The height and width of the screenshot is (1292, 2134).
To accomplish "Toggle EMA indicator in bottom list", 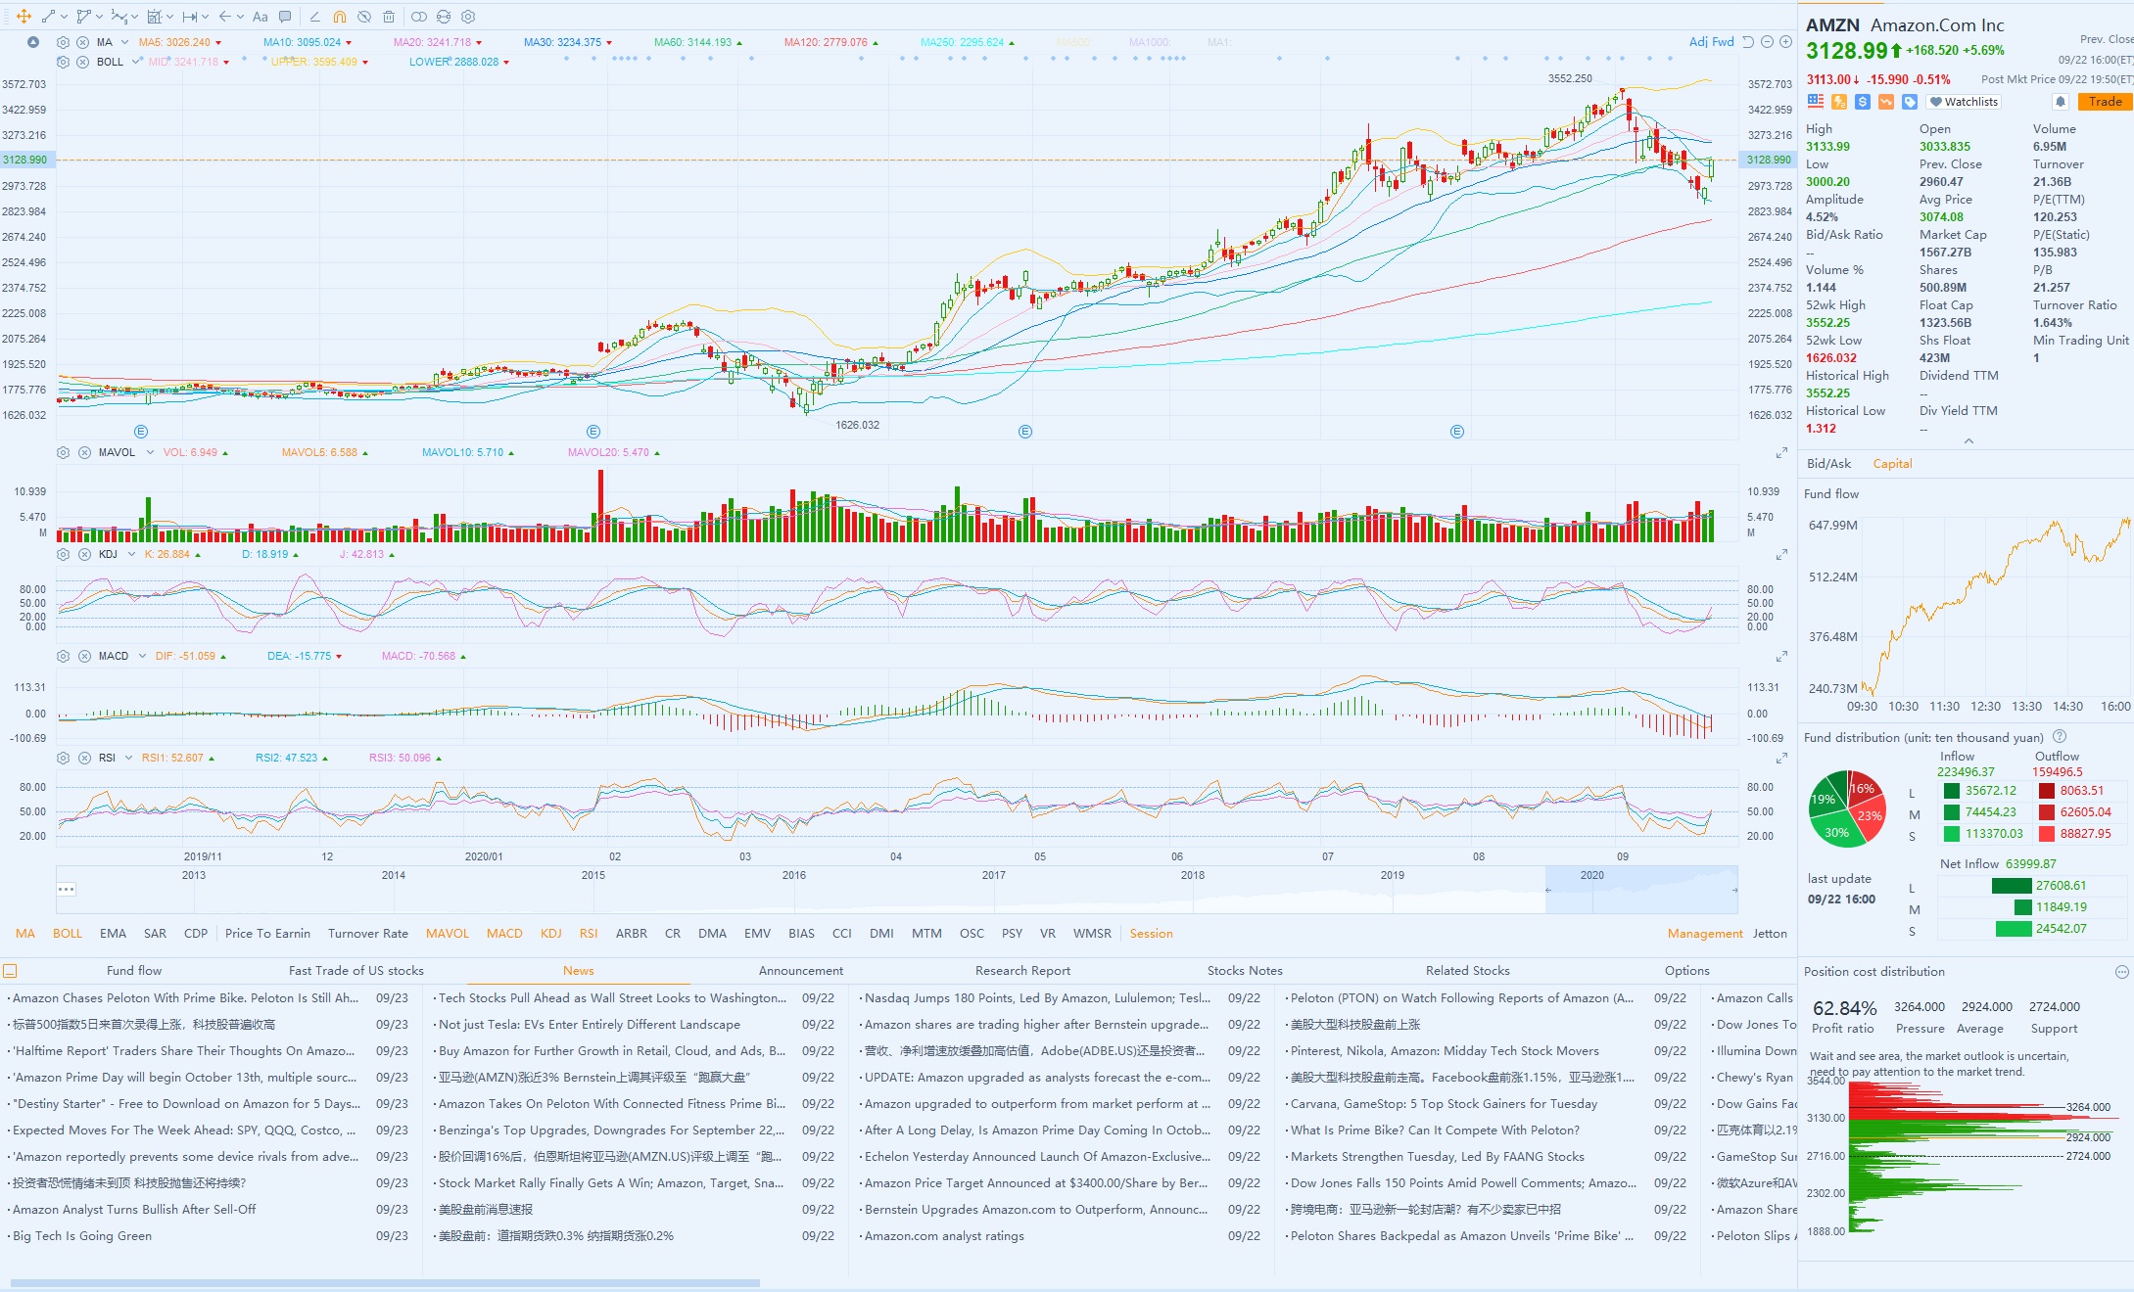I will pos(113,933).
